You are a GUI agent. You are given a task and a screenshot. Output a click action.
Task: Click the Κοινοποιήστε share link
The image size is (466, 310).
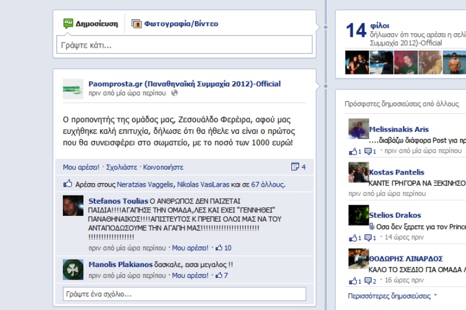[163, 168]
